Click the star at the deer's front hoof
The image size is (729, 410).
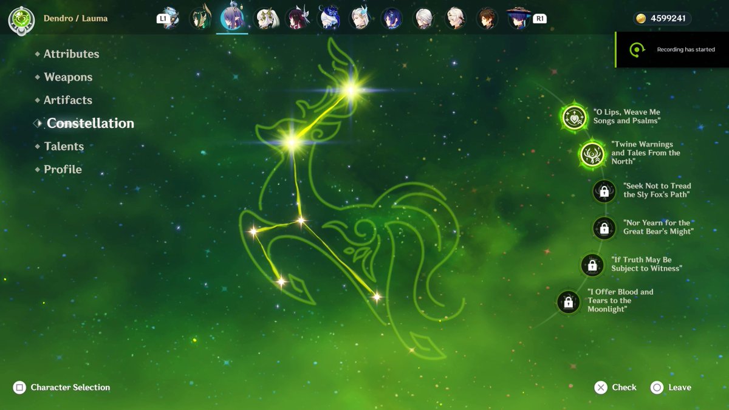[x=281, y=282]
